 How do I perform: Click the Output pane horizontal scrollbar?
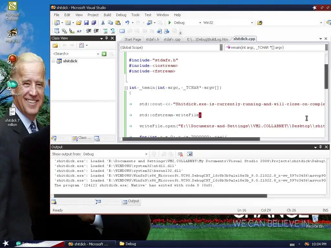160,196
